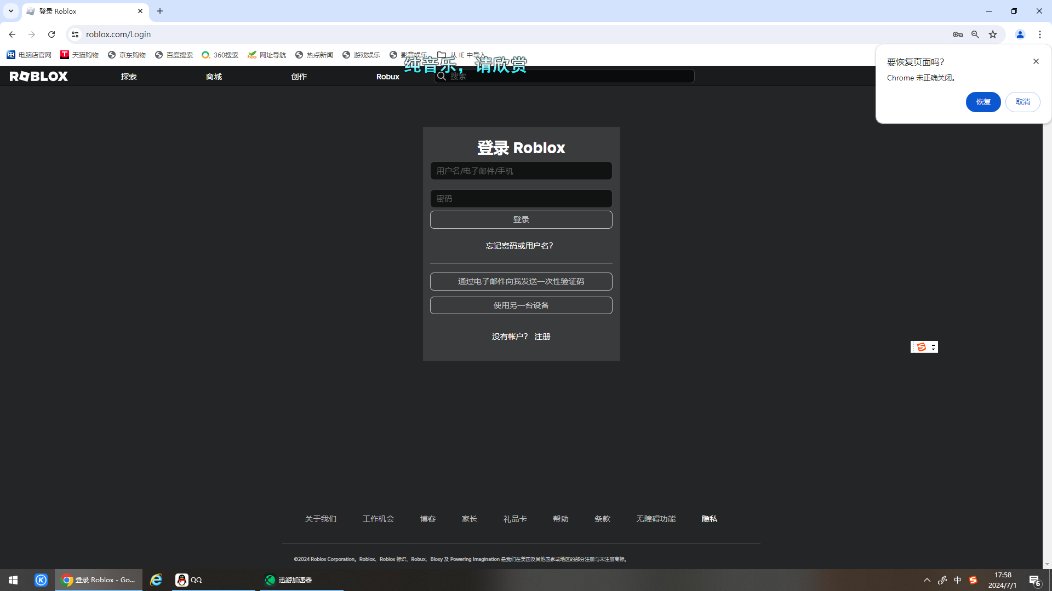This screenshot has width=1052, height=591.
Task: Click 使用另一台设备 button
Action: tap(521, 305)
